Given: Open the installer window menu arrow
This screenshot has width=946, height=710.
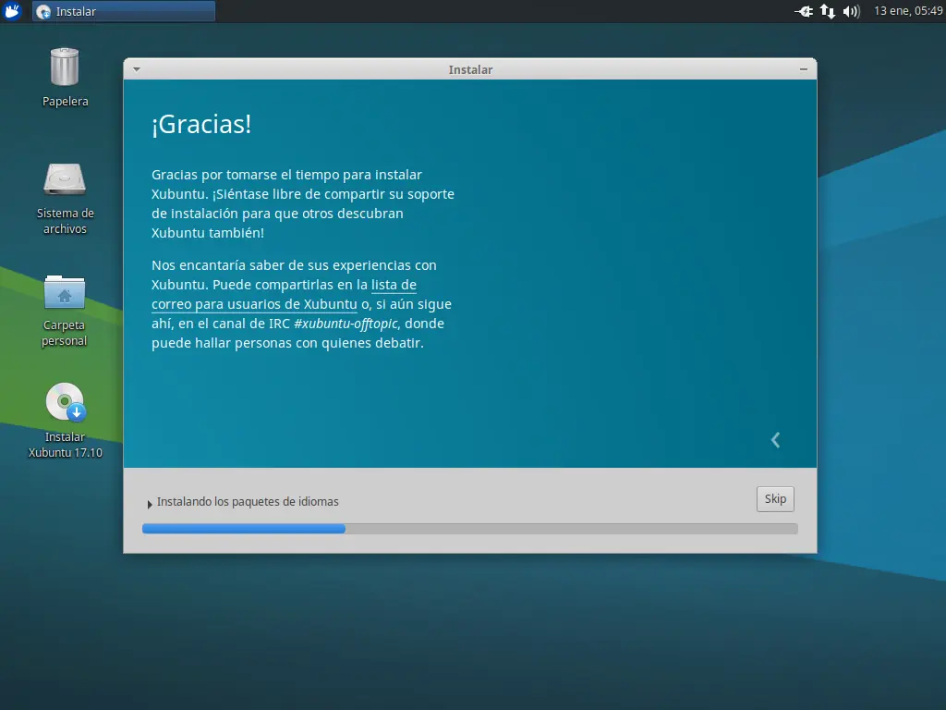Looking at the screenshot, I should tap(137, 69).
